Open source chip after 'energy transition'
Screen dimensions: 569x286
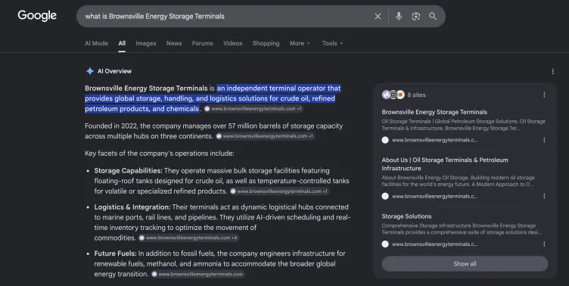[197, 275]
